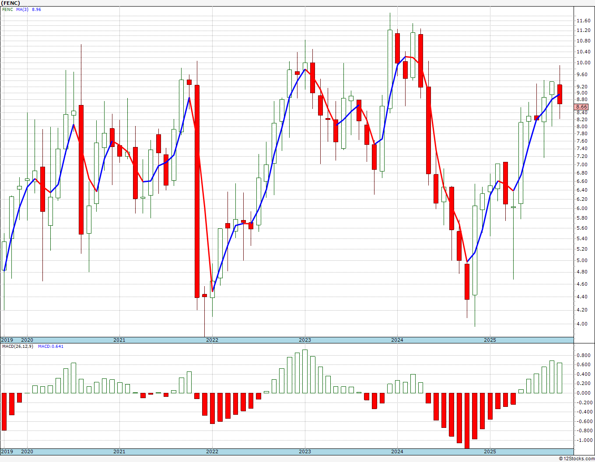
Task: Select 2023 on the MACD panel time axis
Action: pyautogui.click(x=305, y=451)
